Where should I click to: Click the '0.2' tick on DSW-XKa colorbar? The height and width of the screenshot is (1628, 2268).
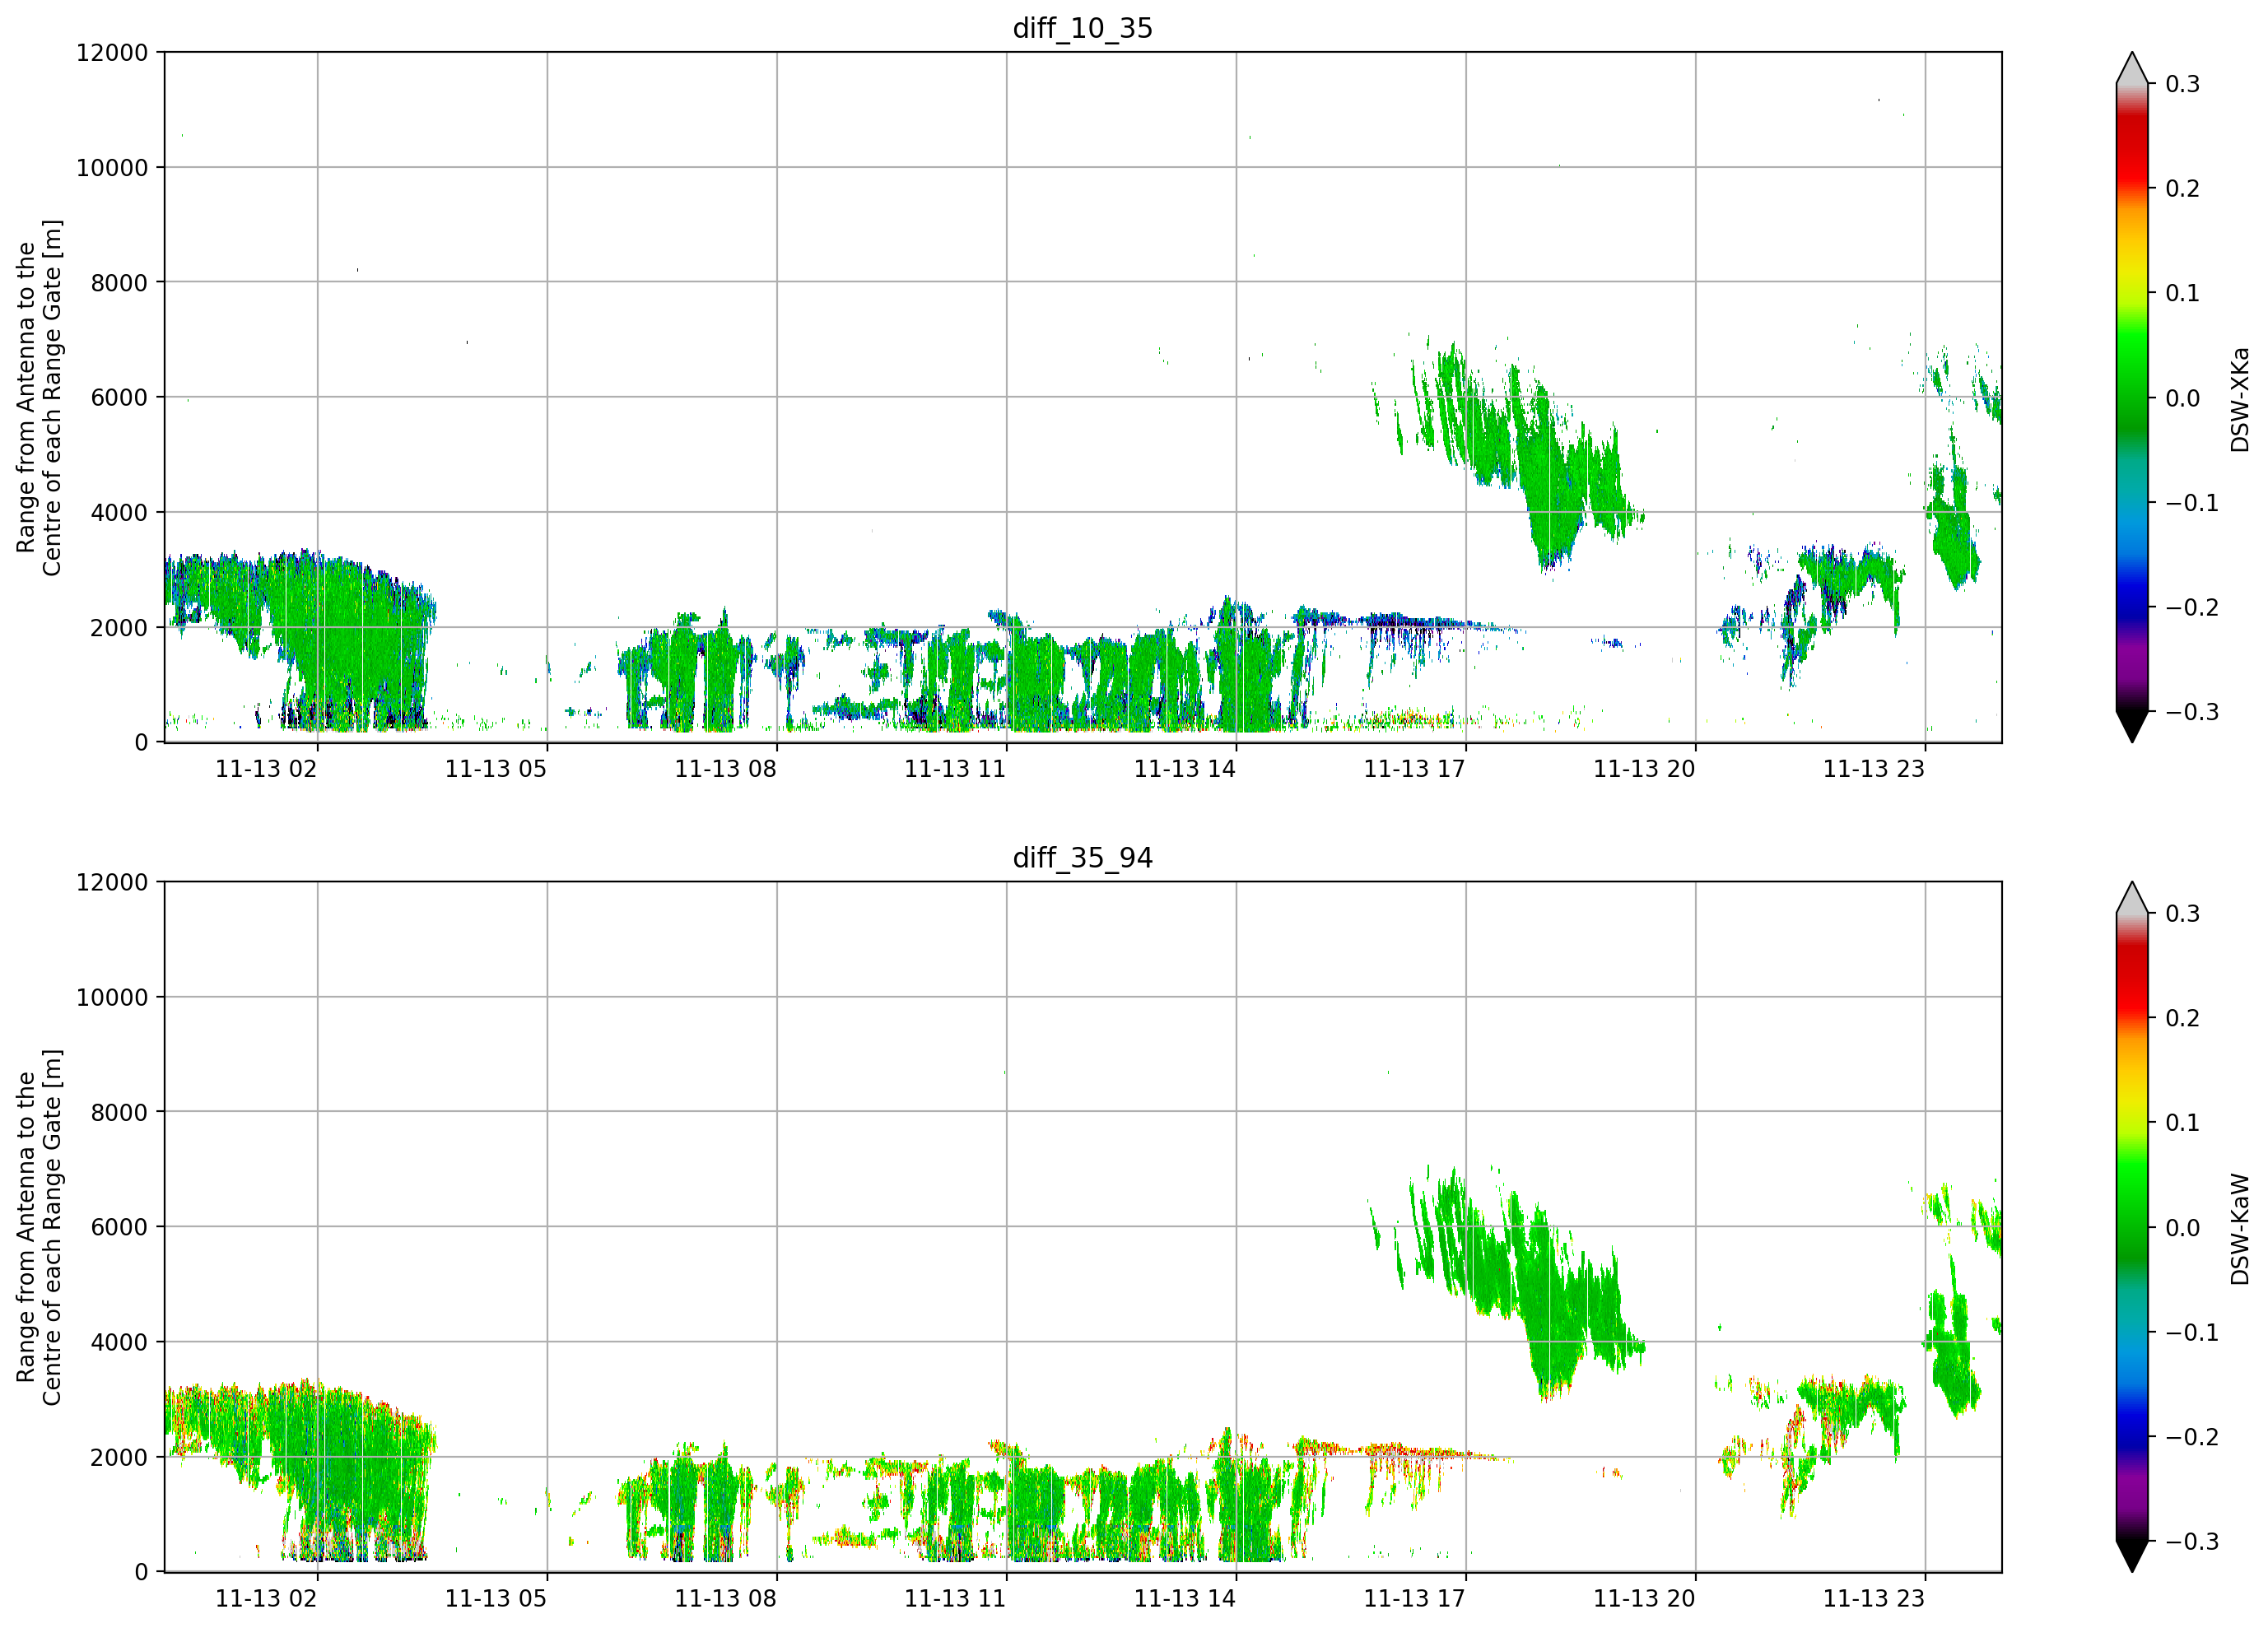[2182, 189]
